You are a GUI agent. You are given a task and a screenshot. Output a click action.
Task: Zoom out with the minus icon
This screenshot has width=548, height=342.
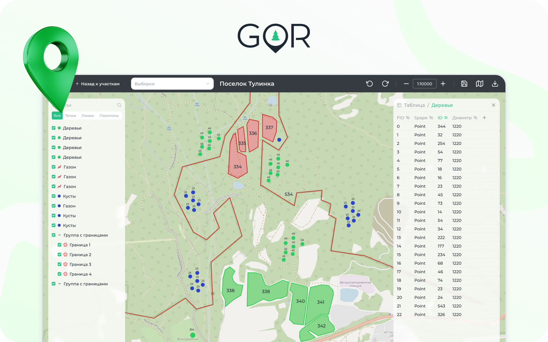coord(406,84)
